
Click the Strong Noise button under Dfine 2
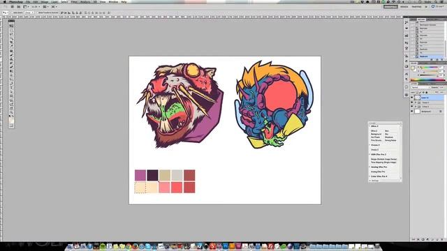click(x=390, y=140)
